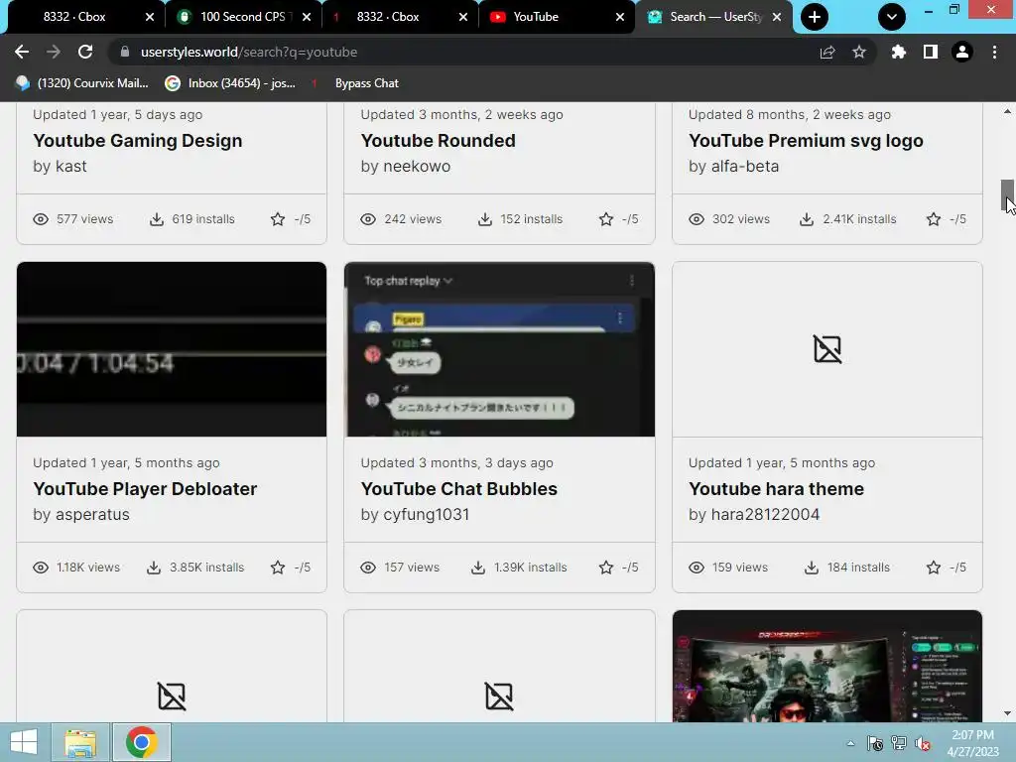Expand the tab search dropdown arrow
This screenshot has width=1016, height=762.
tap(892, 17)
